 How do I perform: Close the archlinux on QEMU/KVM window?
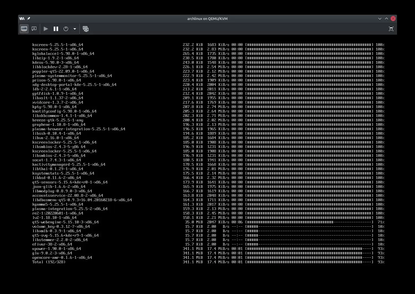(x=393, y=19)
